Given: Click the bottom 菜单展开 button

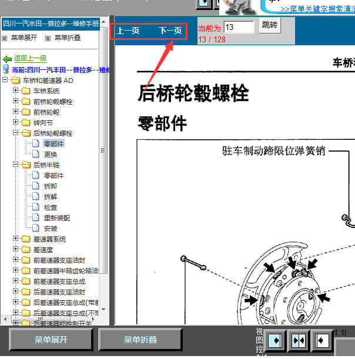Looking at the screenshot, I should tap(51, 340).
